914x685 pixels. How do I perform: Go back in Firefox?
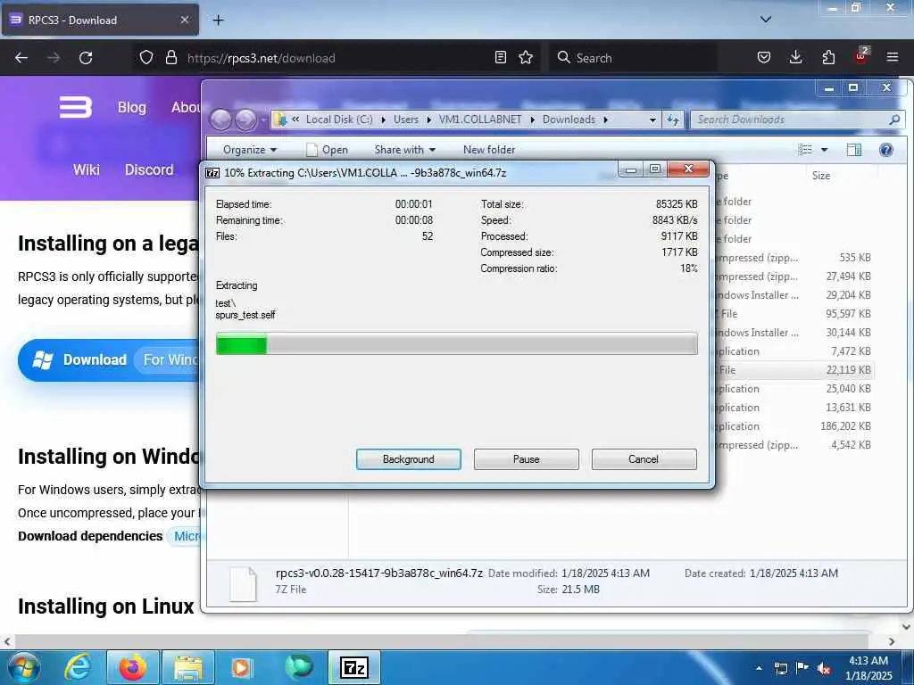pyautogui.click(x=21, y=58)
